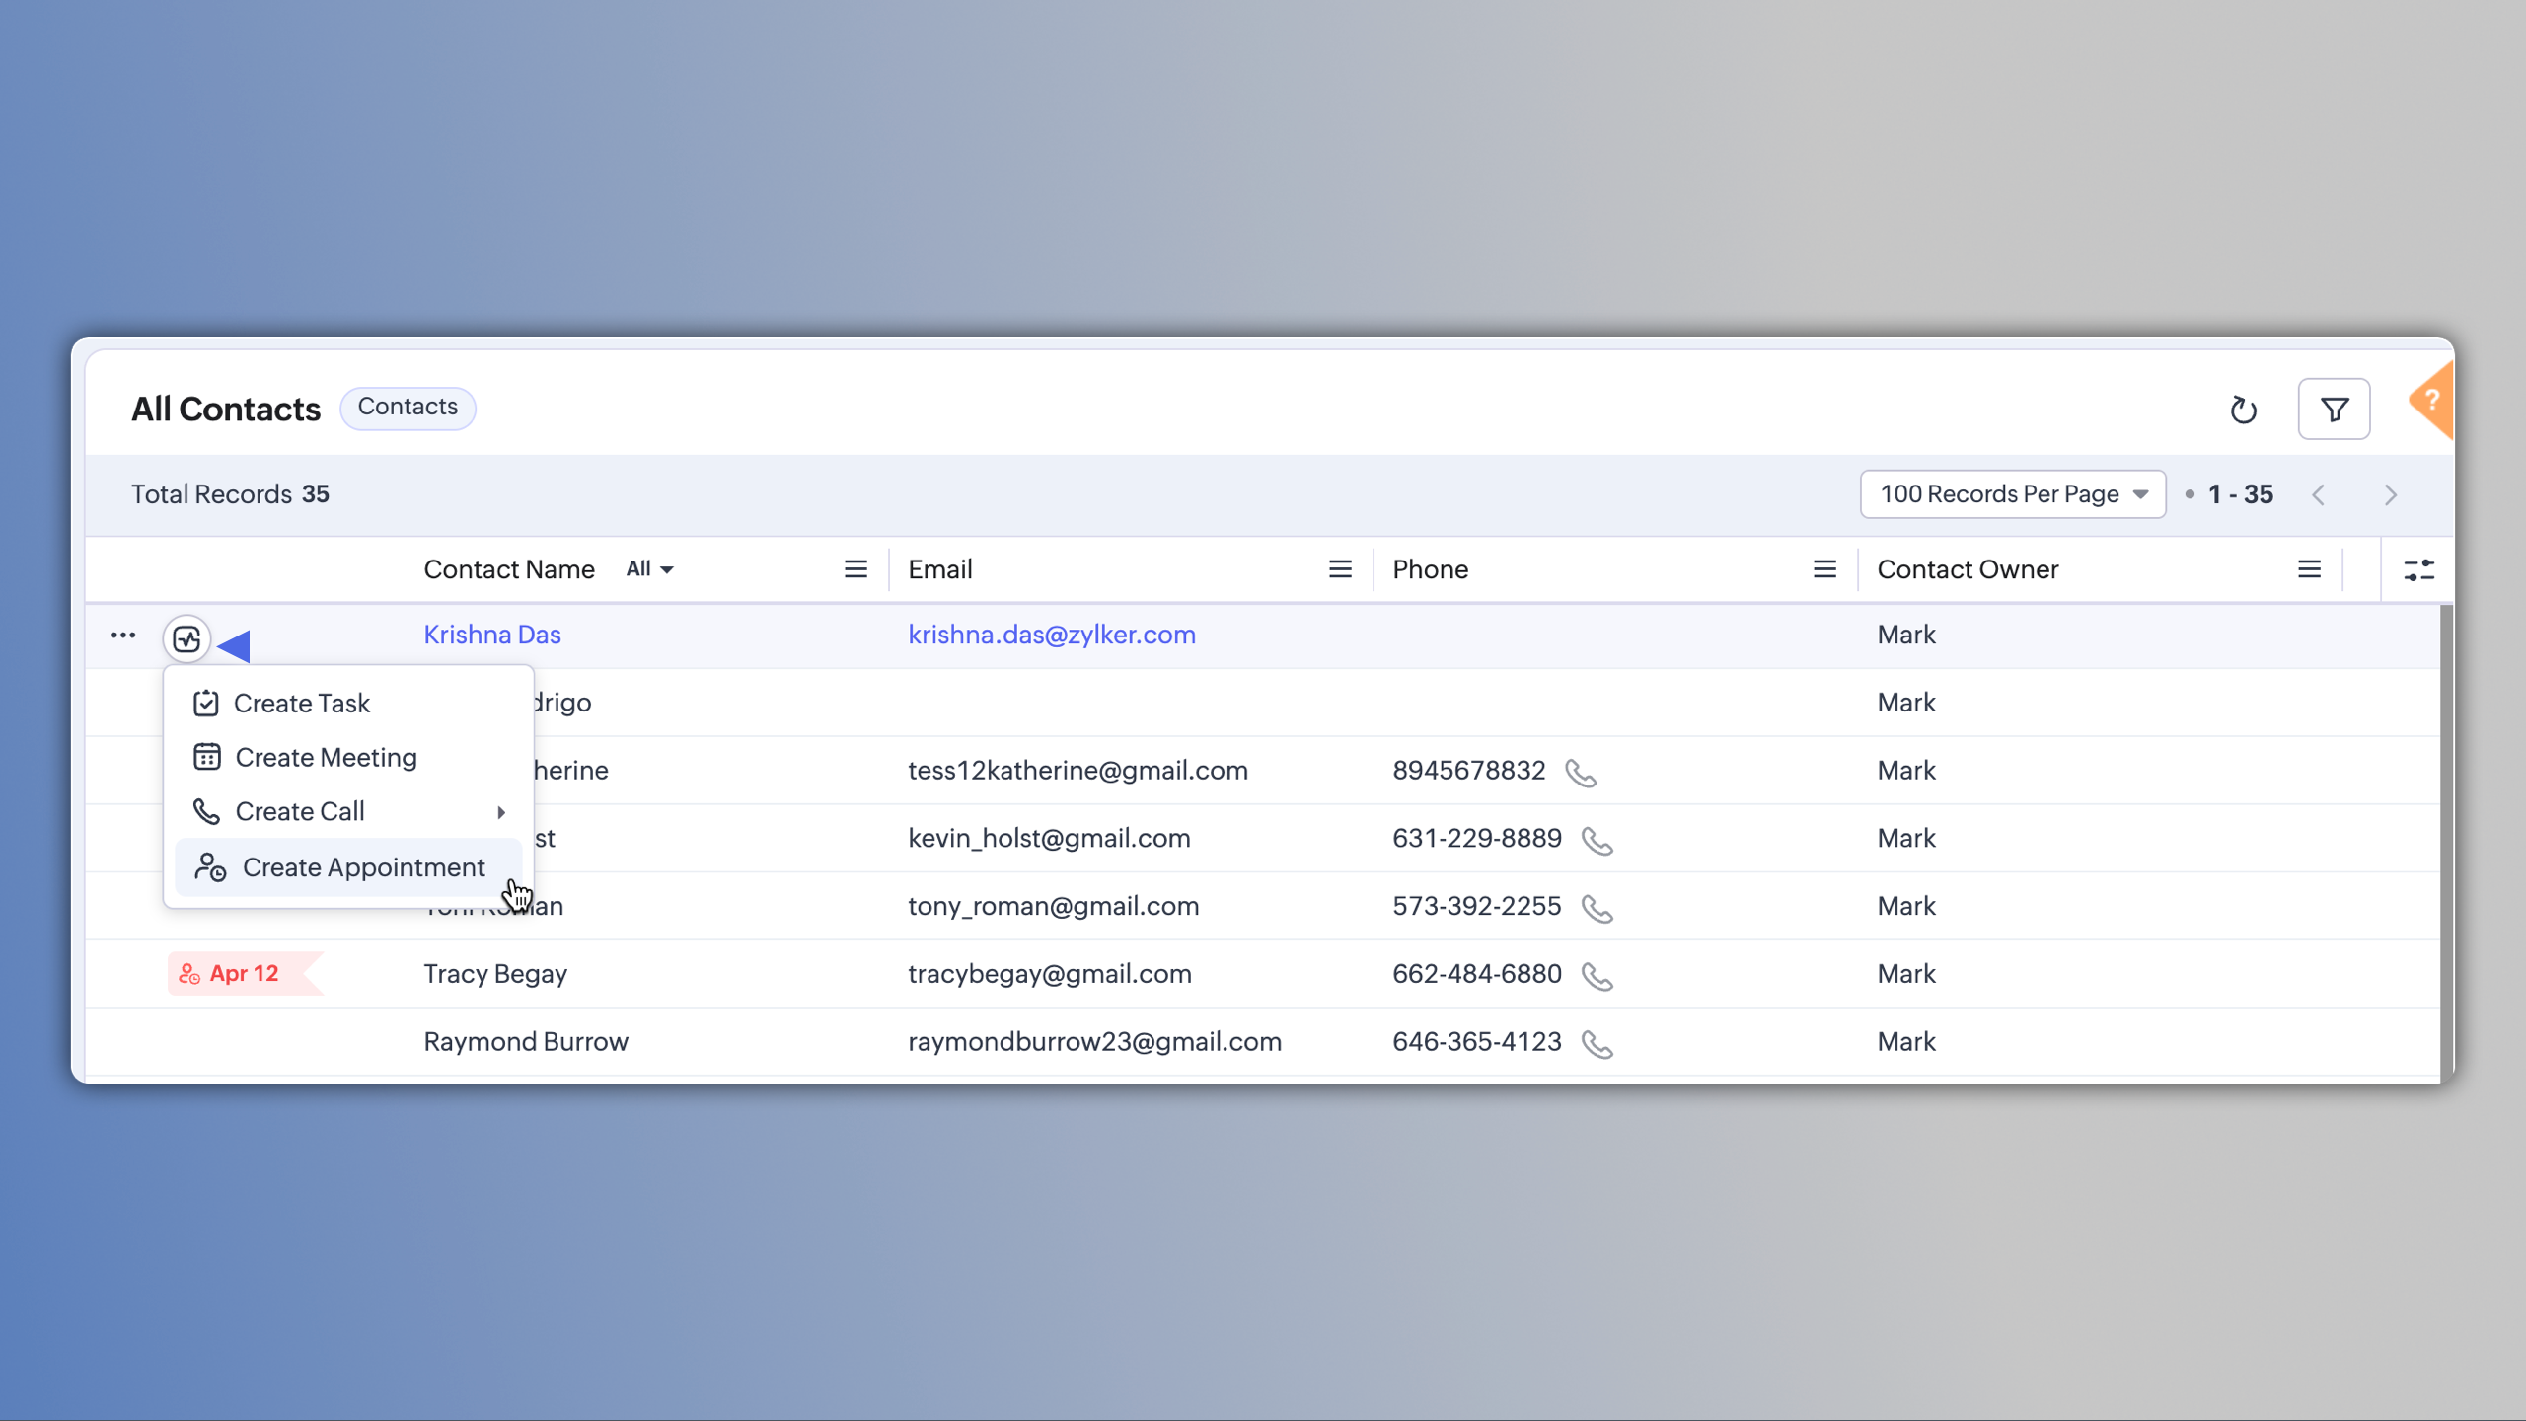Open the column settings sliders icon

coord(2418,569)
